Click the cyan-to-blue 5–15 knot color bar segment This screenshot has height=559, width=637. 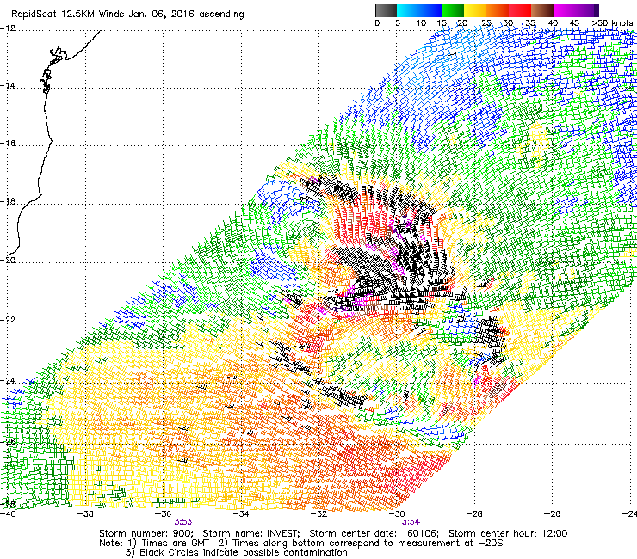pos(419,10)
